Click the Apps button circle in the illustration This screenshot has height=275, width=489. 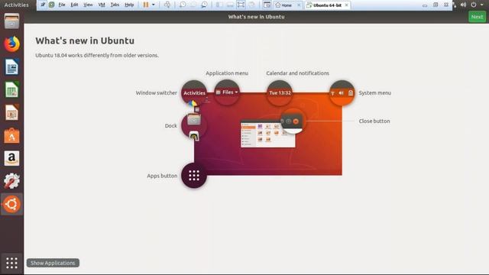pos(194,175)
